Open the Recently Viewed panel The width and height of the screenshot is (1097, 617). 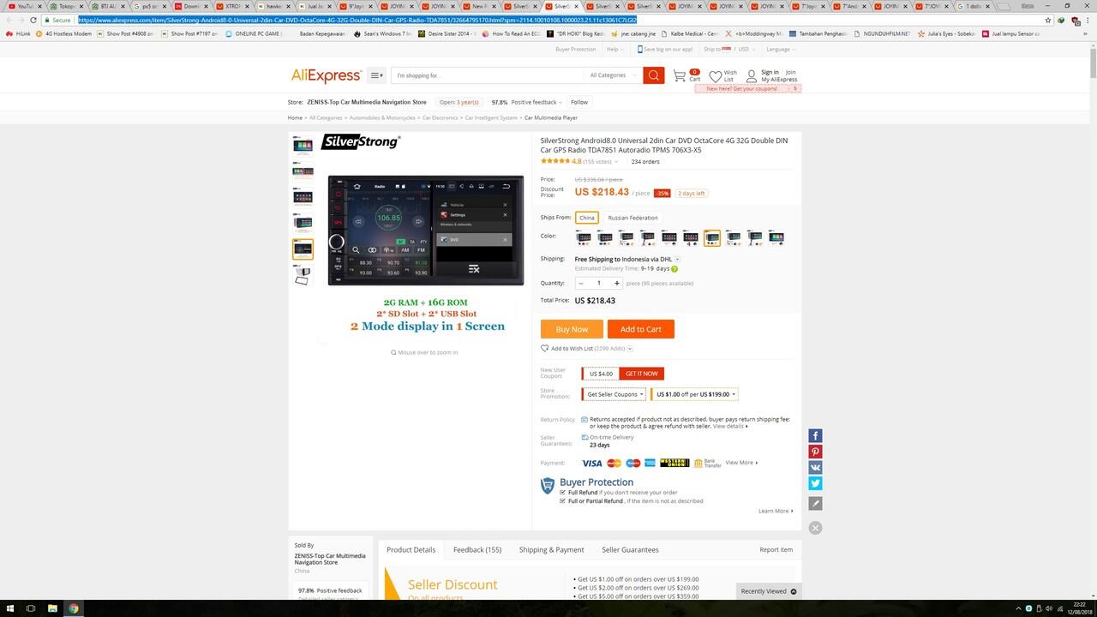768,591
